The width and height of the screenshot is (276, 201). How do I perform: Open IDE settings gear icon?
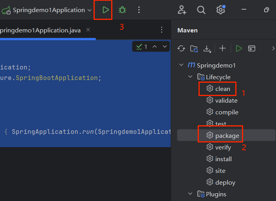[x=221, y=9]
